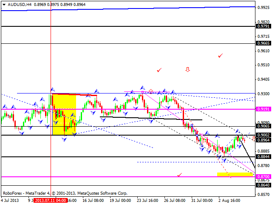This screenshot has height=204, width=272.
Task: Select the 0.9191 magenta price label
Action: (x=263, y=109)
